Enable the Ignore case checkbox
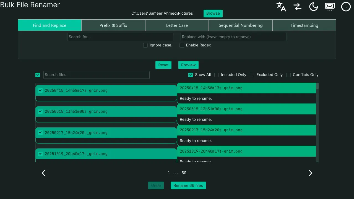Image resolution: width=354 pixels, height=199 pixels. (145, 45)
